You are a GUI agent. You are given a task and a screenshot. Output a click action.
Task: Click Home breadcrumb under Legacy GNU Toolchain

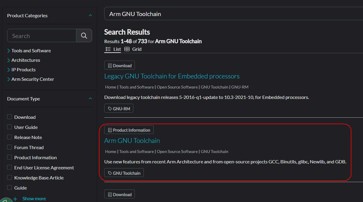coord(111,87)
